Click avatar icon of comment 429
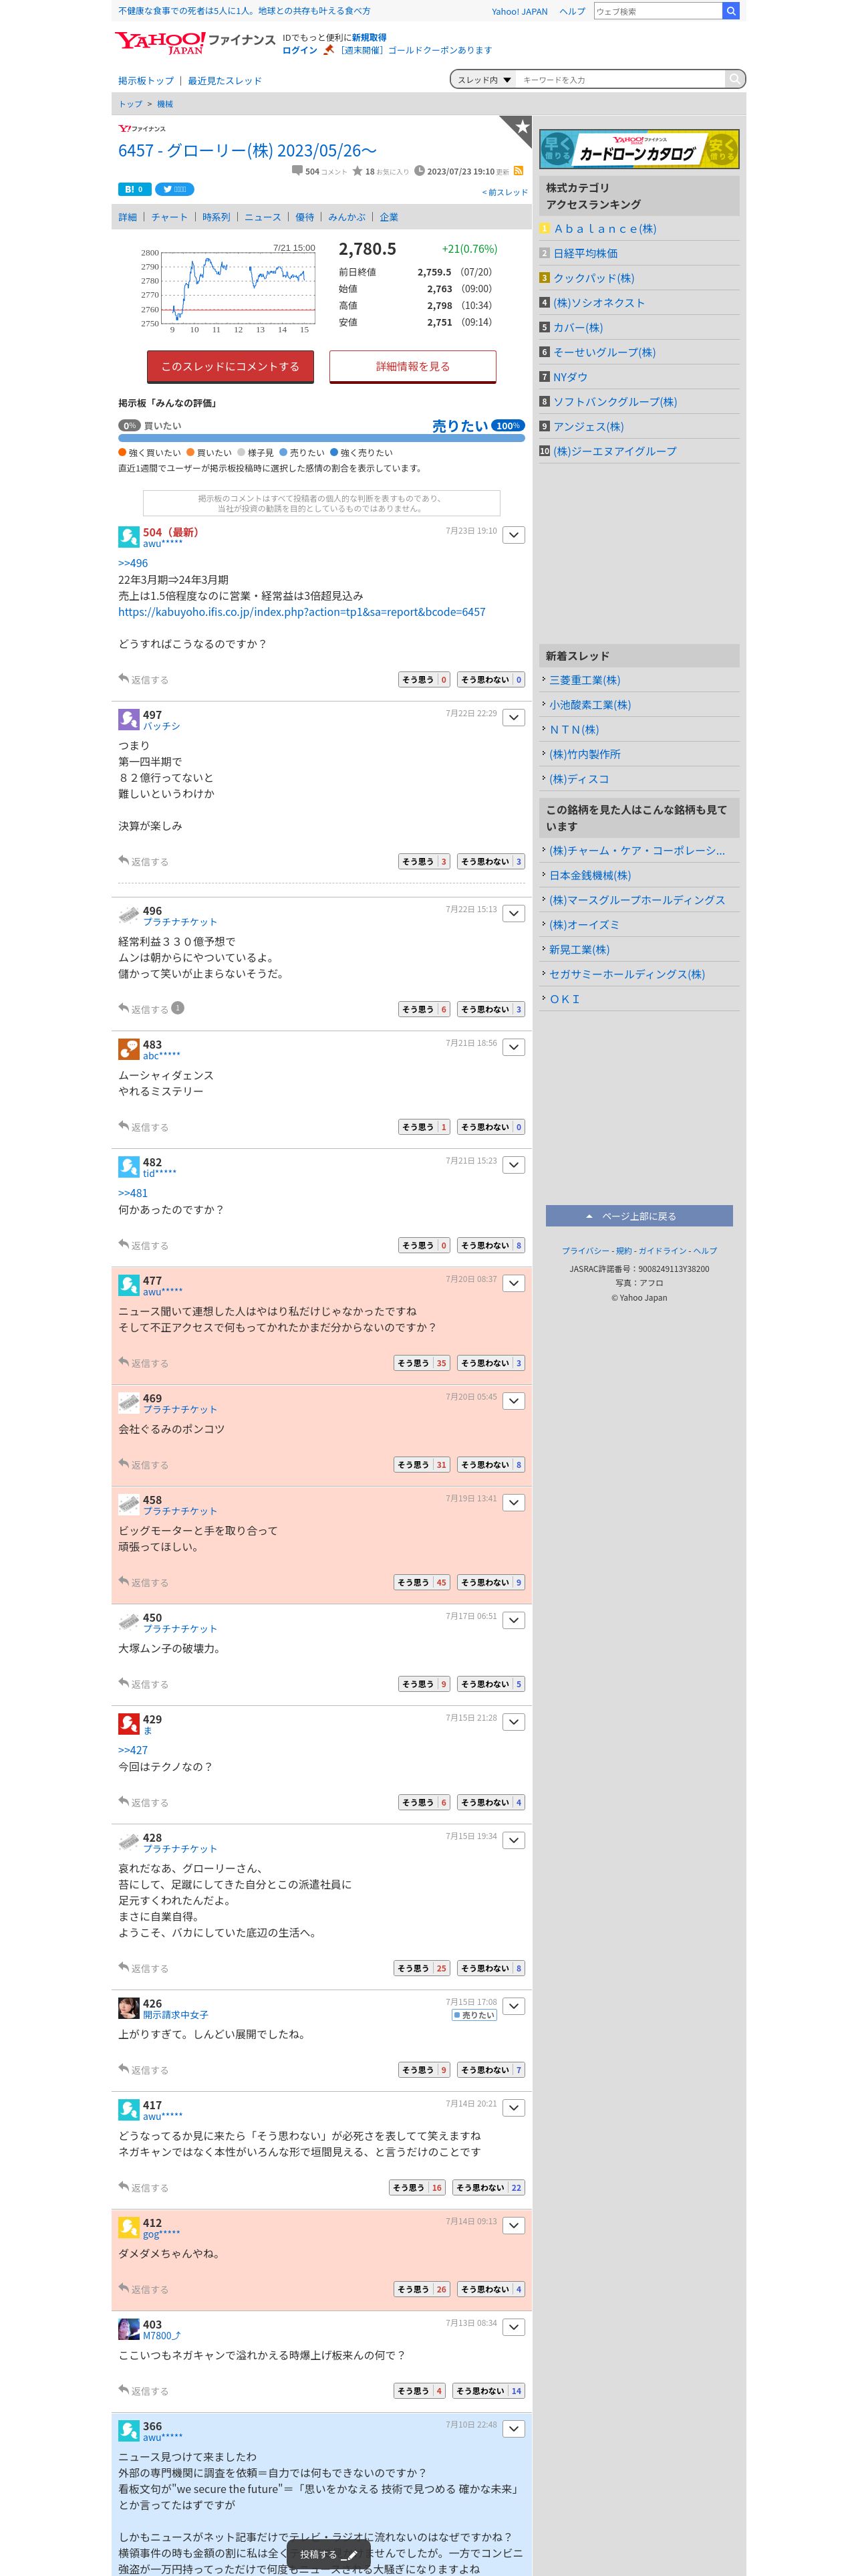Viewport: 858px width, 2576px height. pyautogui.click(x=129, y=1724)
